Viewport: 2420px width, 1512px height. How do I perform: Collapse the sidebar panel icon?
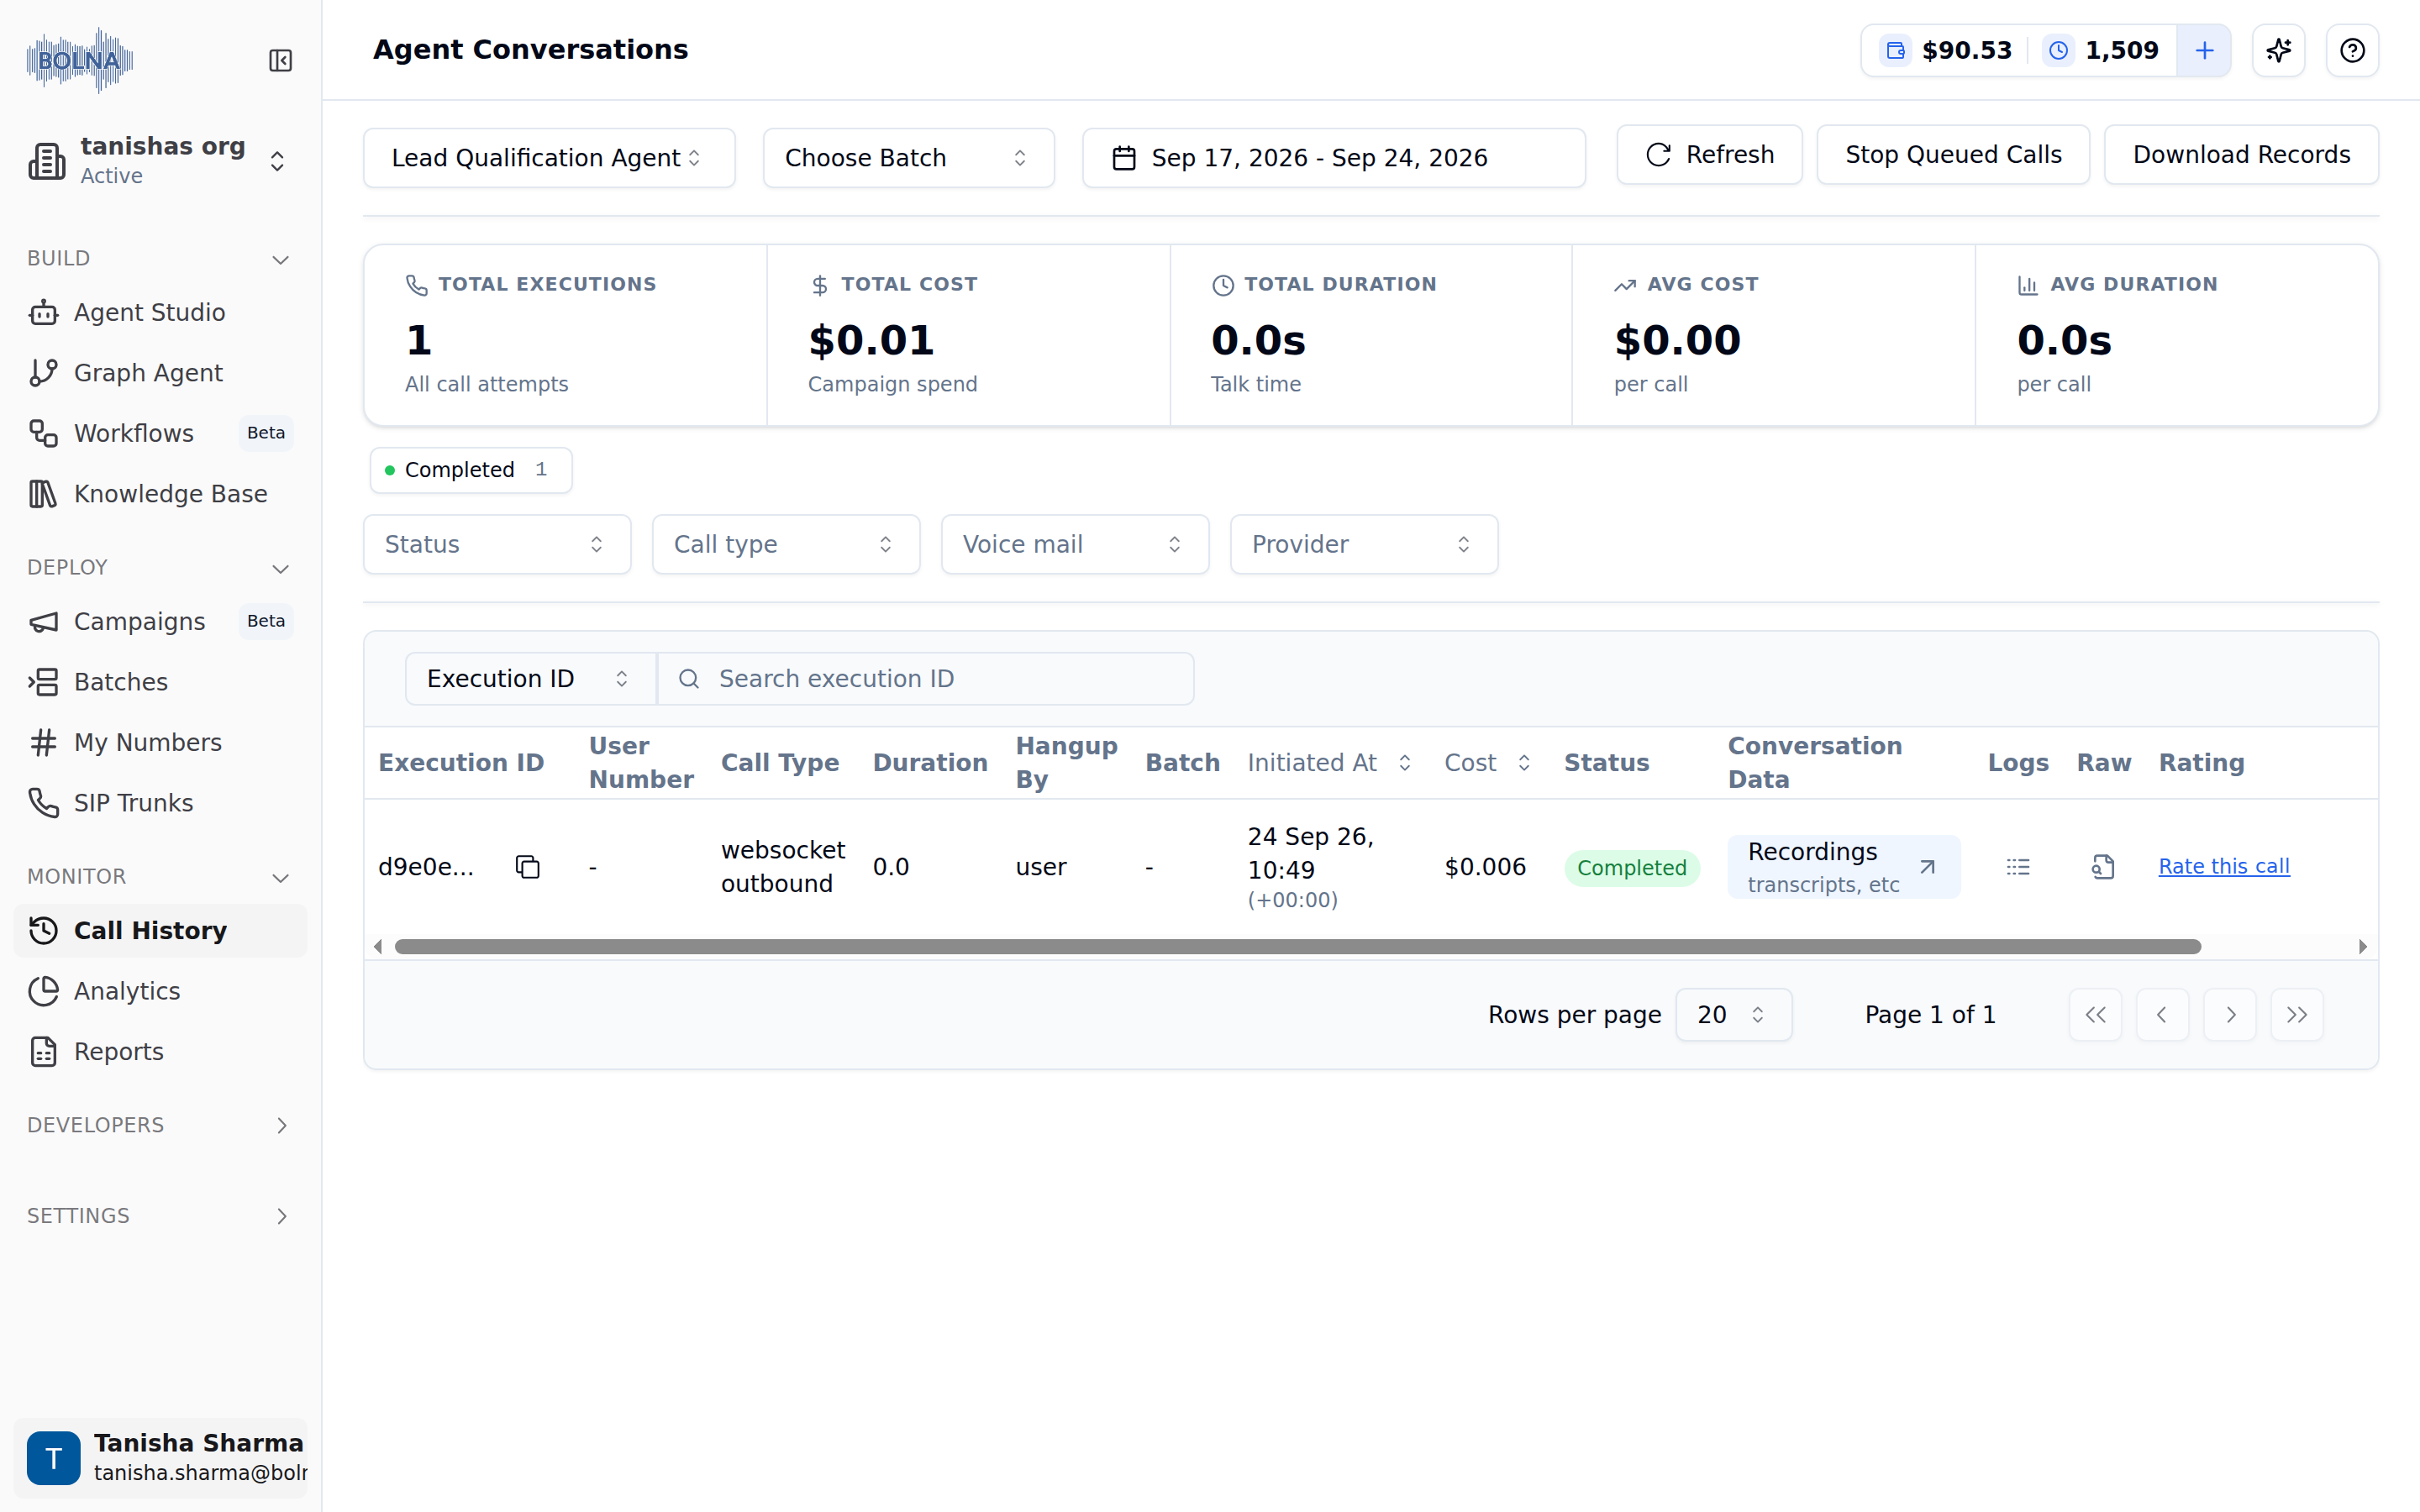pos(280,61)
